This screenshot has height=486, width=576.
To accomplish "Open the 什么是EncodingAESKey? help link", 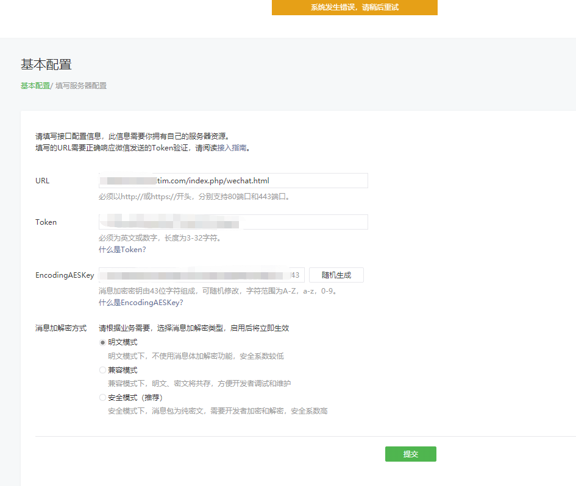I will click(141, 303).
